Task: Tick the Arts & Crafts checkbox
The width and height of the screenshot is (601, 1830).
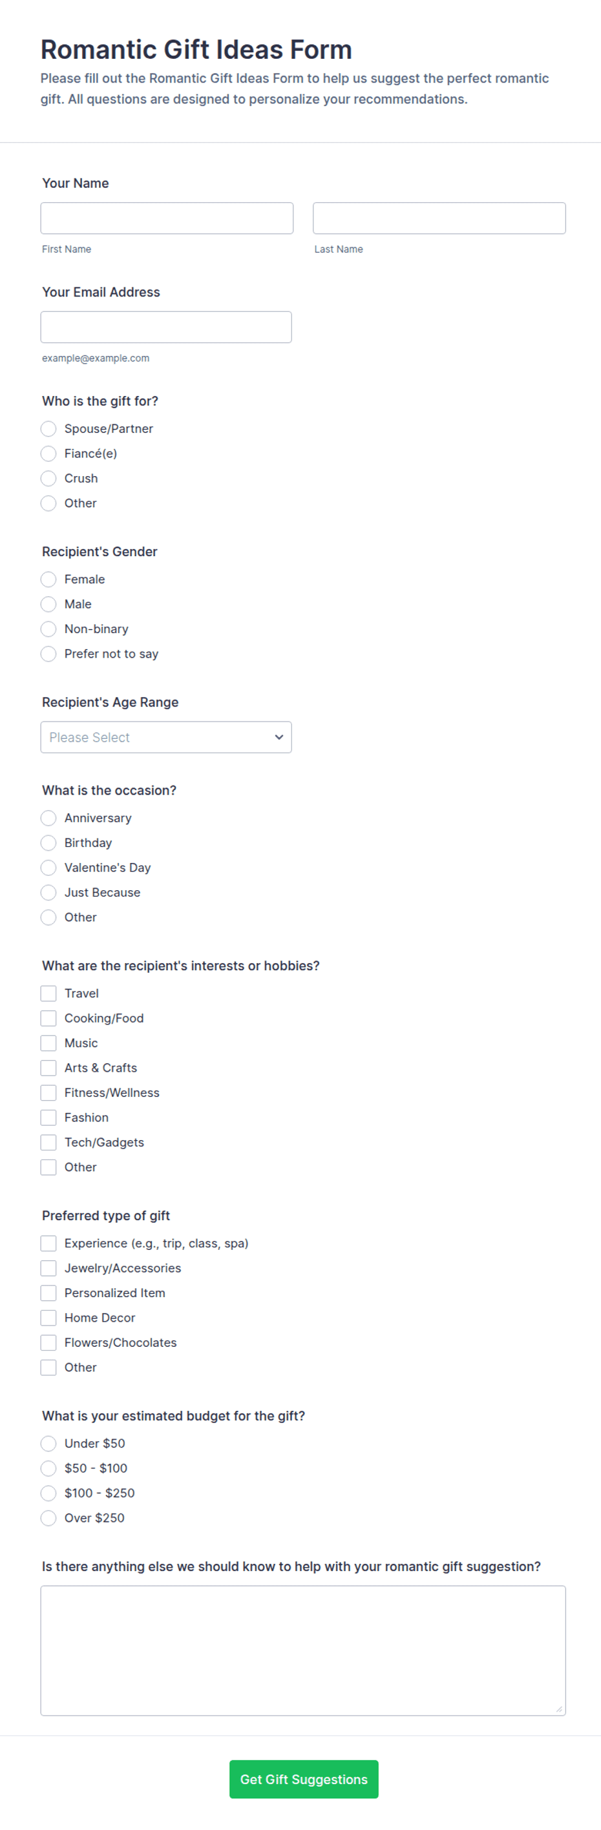Action: click(48, 1068)
